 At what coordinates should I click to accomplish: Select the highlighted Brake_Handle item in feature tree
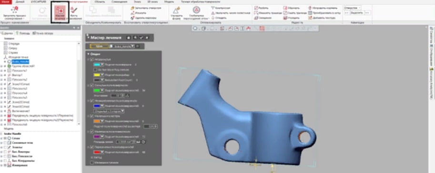tap(20, 61)
